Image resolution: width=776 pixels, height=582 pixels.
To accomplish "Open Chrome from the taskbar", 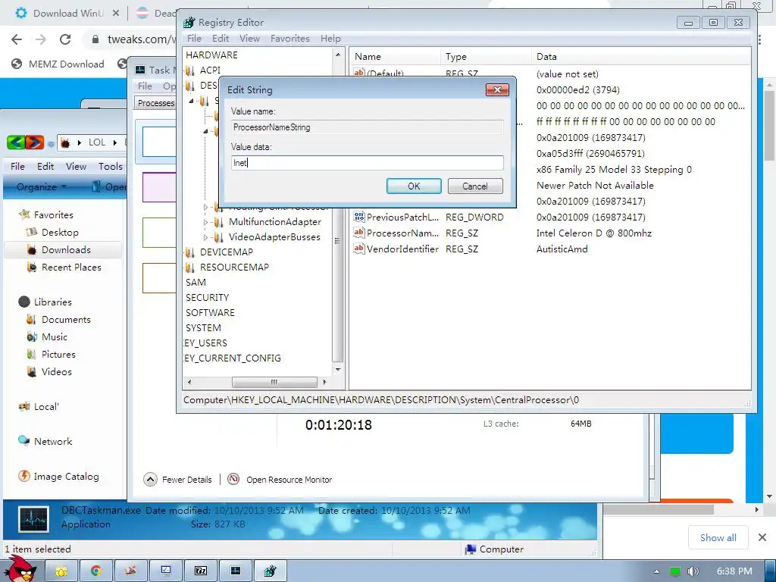I will point(96,571).
